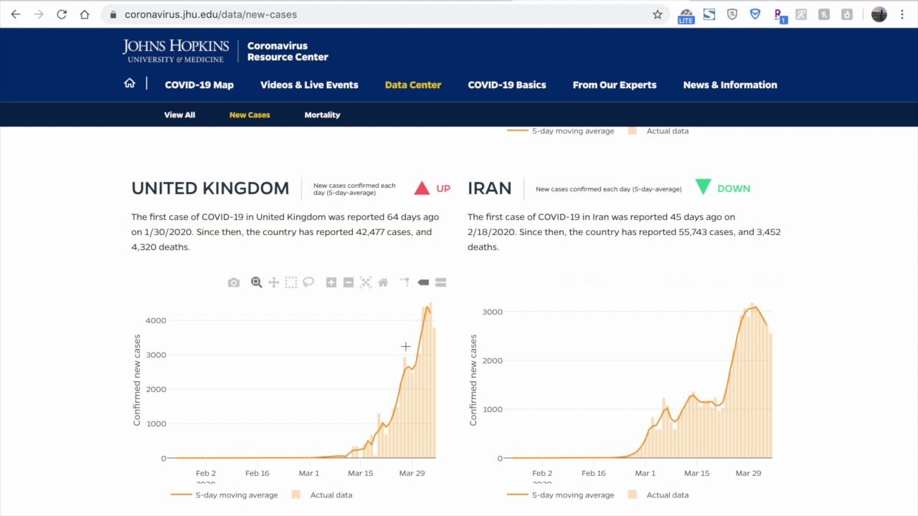The width and height of the screenshot is (918, 516).
Task: Open the grey cursive R extension
Action: click(x=801, y=14)
